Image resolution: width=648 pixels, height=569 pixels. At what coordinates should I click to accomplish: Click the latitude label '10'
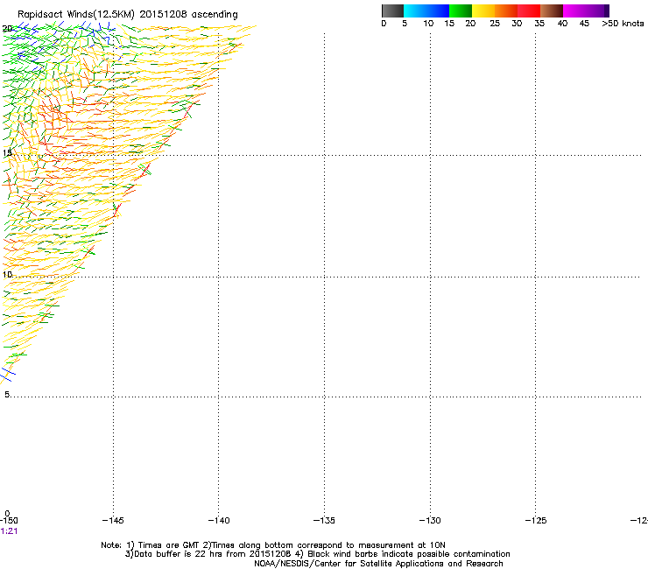tap(7, 274)
